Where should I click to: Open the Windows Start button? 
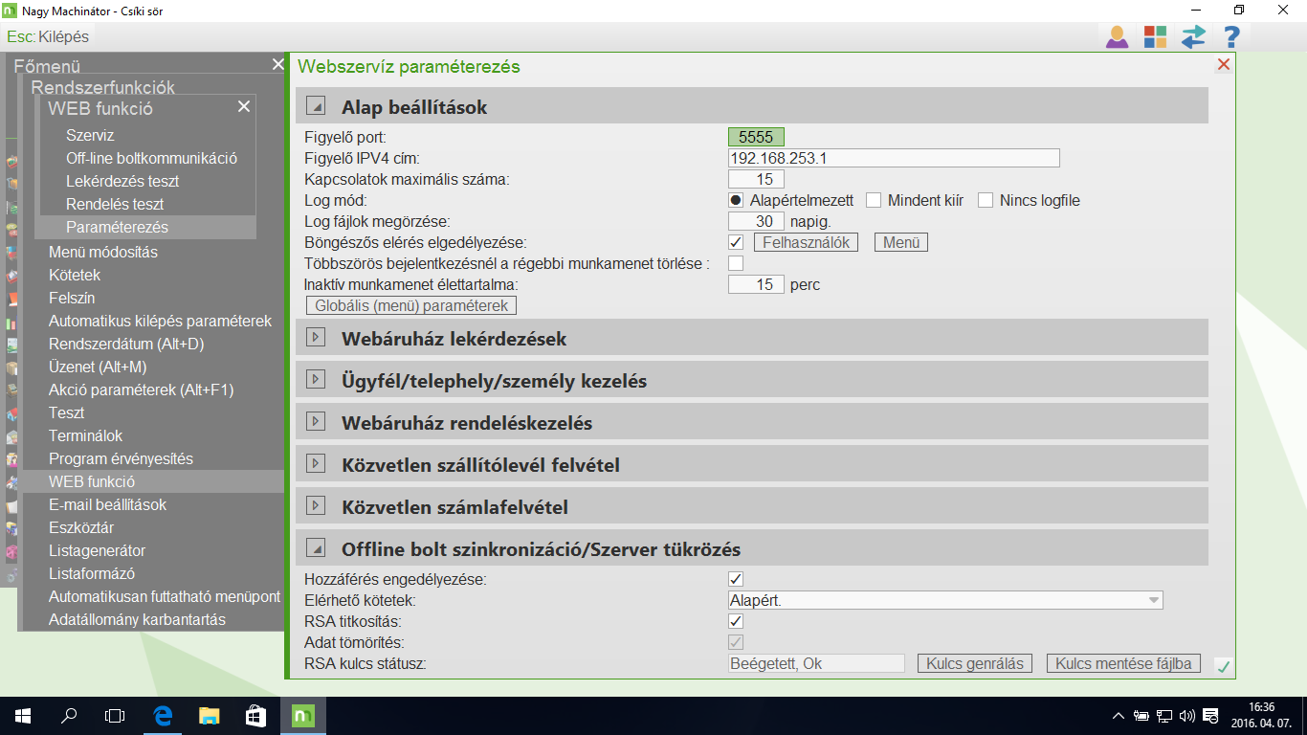[20, 715]
